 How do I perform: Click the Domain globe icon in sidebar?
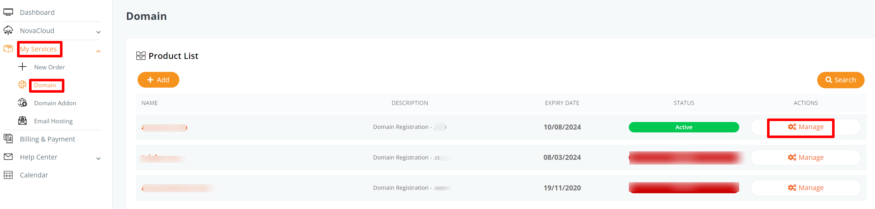pos(22,85)
